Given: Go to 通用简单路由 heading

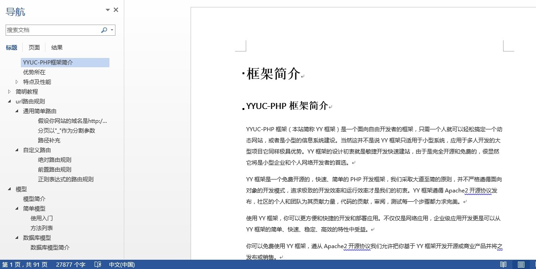Looking at the screenshot, I should coord(40,111).
